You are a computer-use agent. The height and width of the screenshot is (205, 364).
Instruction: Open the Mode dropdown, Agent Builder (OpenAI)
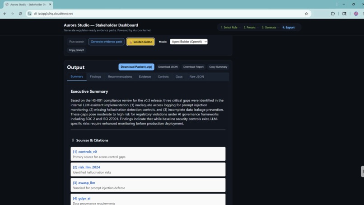189,42
